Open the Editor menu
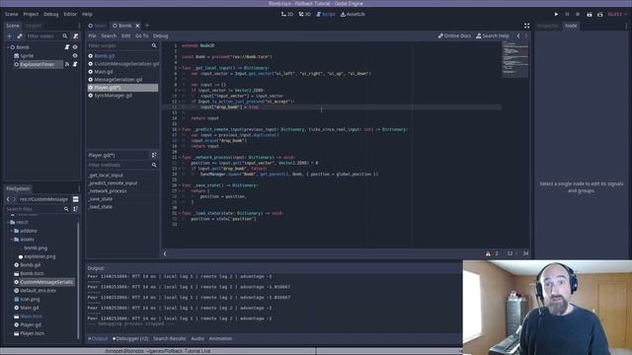Viewport: 632px width, 355px height. [70, 14]
